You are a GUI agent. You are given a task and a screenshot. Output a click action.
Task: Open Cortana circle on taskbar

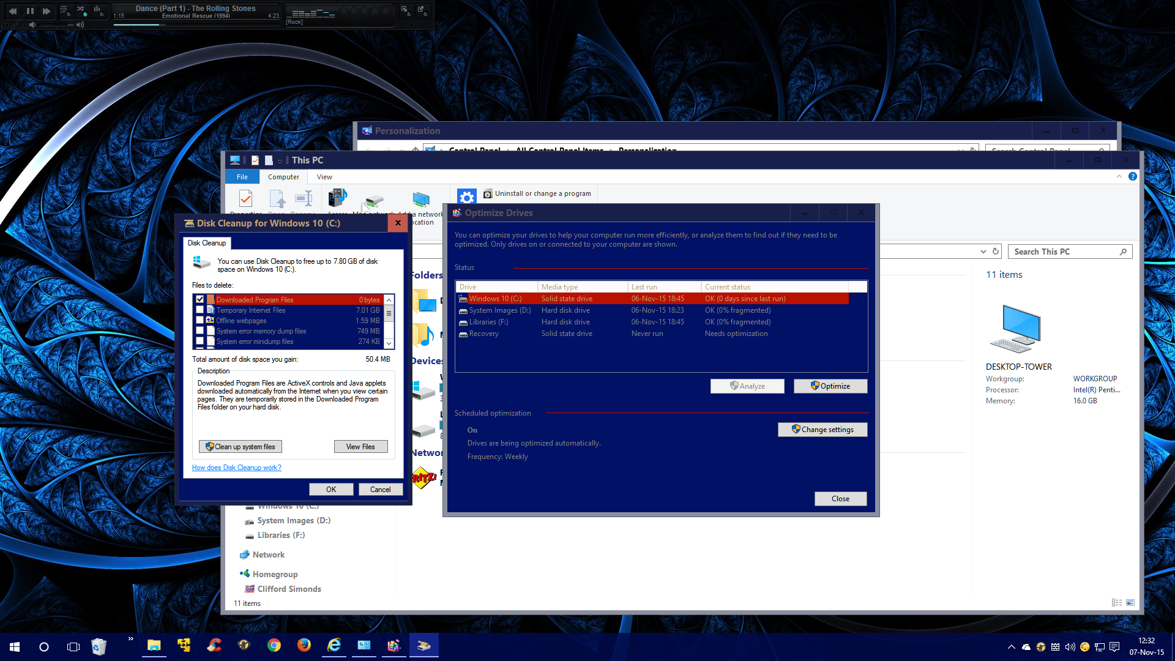(44, 647)
